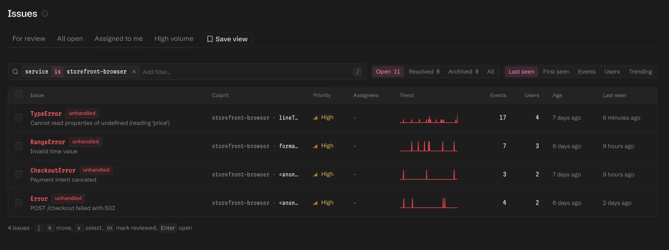Click the service filter key chip
The image size is (669, 250).
click(37, 72)
